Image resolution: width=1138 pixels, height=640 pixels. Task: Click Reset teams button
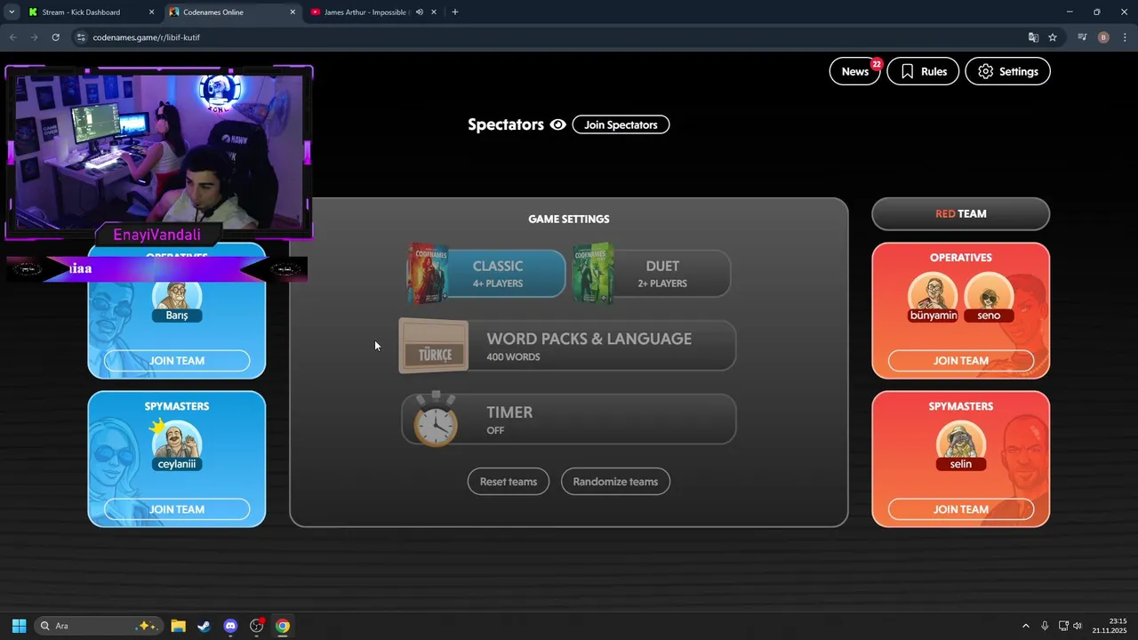click(509, 482)
